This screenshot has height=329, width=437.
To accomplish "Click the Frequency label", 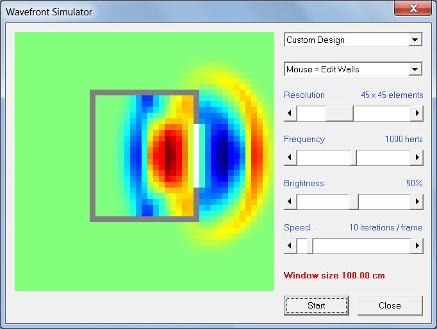I will [304, 139].
